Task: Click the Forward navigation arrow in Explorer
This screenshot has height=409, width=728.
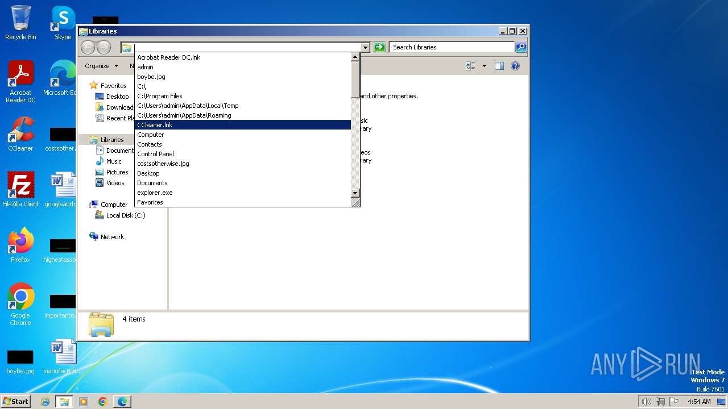Action: coord(104,47)
